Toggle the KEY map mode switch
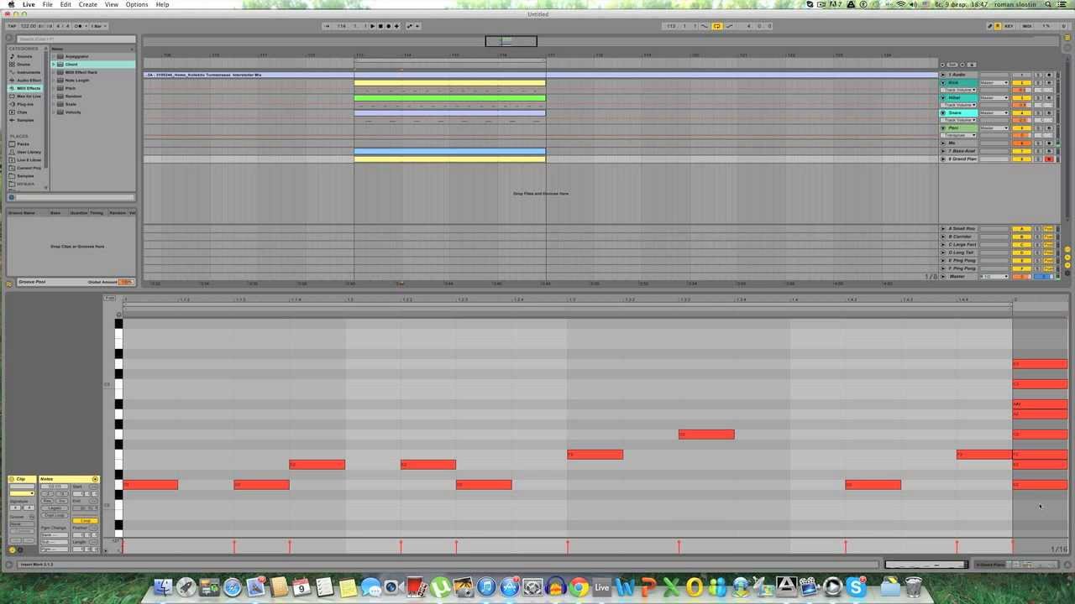1075x604 pixels. coord(1009,26)
